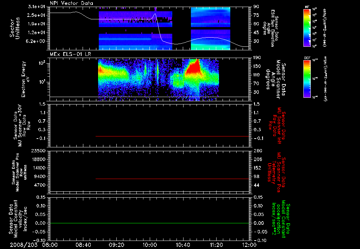Select the "MU Scanner +30V Raw Data" label
The image size is (360, 249).
22,126
